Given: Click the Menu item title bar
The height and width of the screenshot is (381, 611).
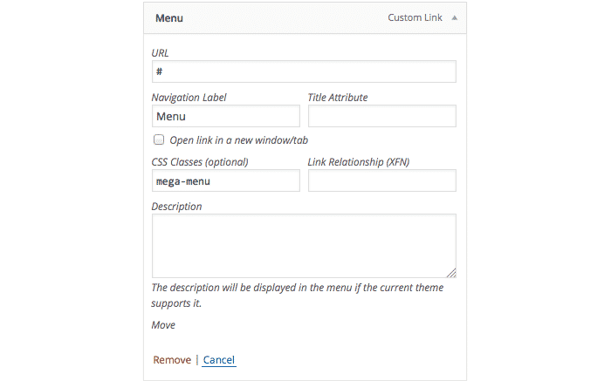Looking at the screenshot, I should coord(305,18).
